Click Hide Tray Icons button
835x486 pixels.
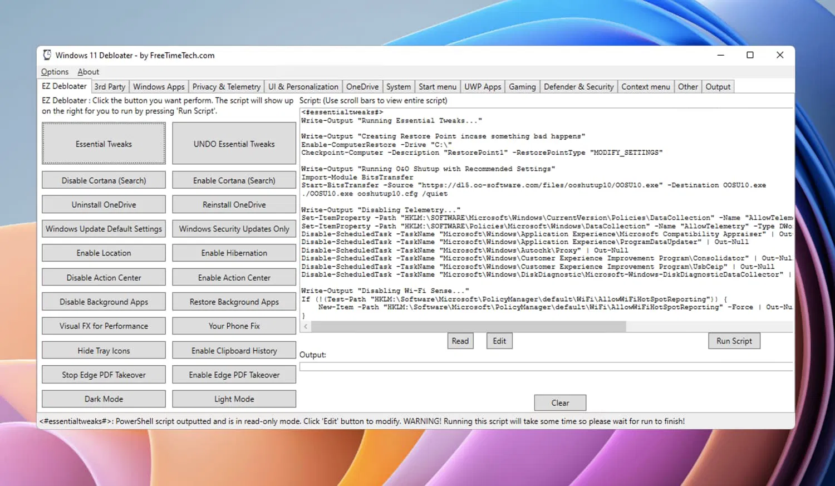pyautogui.click(x=104, y=350)
